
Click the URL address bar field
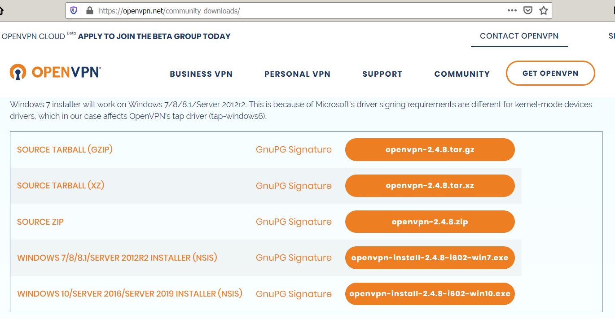pyautogui.click(x=296, y=11)
